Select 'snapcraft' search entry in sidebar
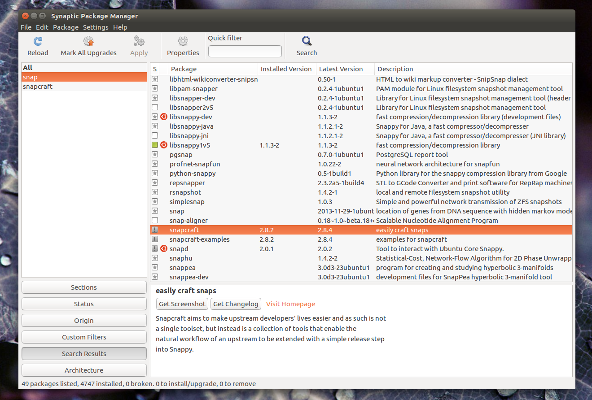The height and width of the screenshot is (400, 592). [x=84, y=87]
